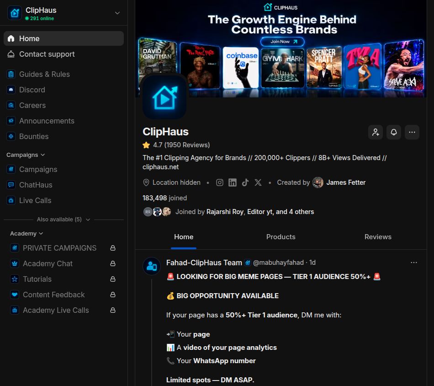The image size is (434, 386).
Task: Open Fahad-ClipHaus Team author name
Action: [204, 263]
